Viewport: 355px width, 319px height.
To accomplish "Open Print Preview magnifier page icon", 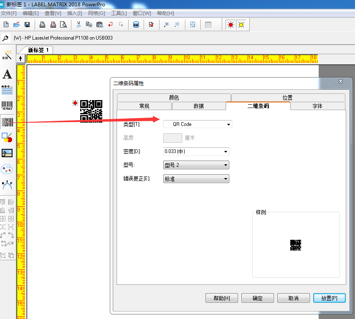I will [63, 25].
